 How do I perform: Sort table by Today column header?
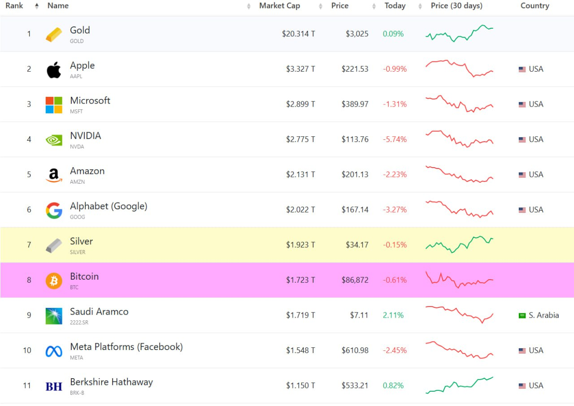pyautogui.click(x=395, y=6)
